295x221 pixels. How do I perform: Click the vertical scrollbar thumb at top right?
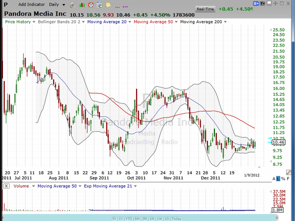click(293, 21)
